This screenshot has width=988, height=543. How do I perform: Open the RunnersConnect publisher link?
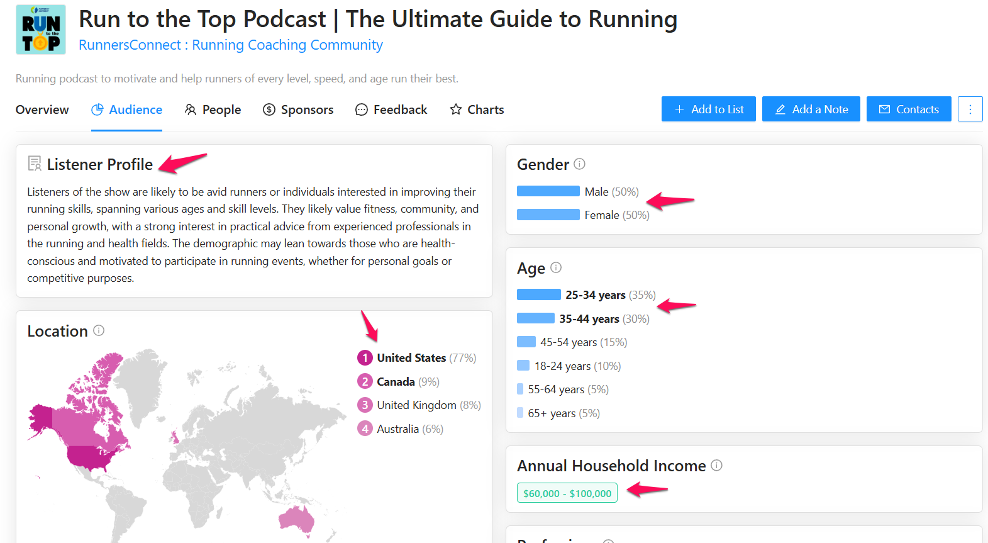pyautogui.click(x=230, y=45)
